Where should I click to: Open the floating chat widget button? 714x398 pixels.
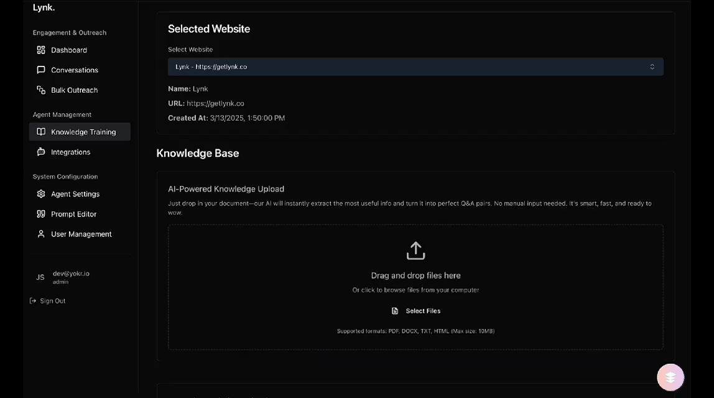click(670, 377)
